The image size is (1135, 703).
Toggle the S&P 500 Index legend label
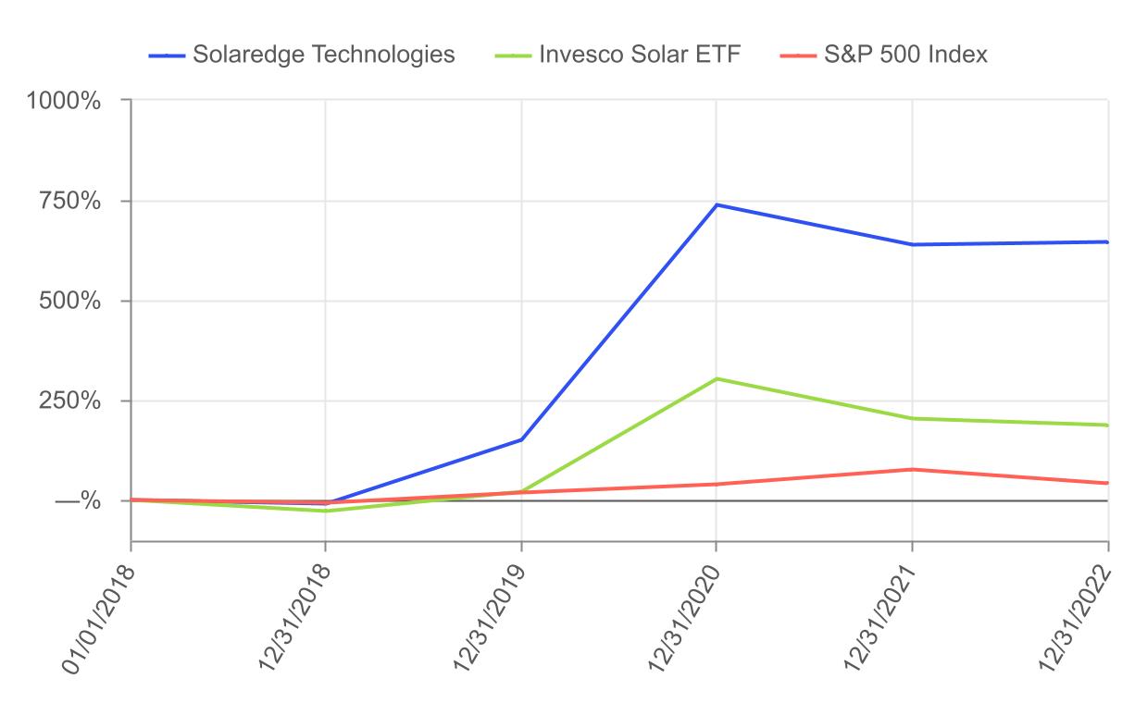[906, 55]
